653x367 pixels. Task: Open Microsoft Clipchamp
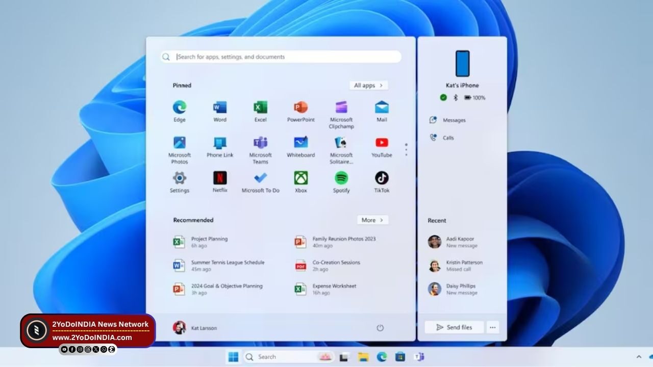point(341,115)
